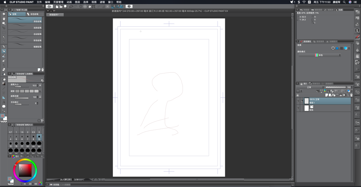
Task: Click the color square in the color wheel
Action: coord(25,170)
